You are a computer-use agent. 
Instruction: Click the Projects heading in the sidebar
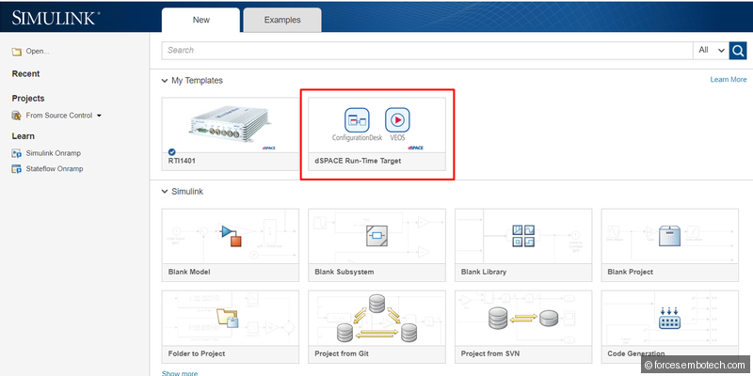(28, 99)
